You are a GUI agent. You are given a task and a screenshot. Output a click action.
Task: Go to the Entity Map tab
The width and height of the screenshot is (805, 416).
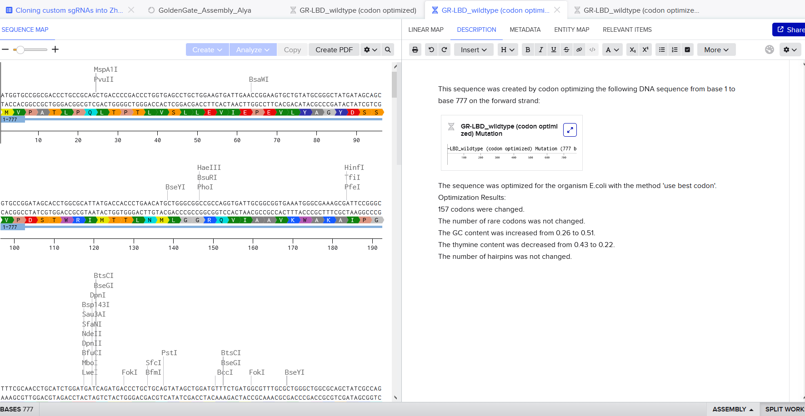pyautogui.click(x=572, y=30)
